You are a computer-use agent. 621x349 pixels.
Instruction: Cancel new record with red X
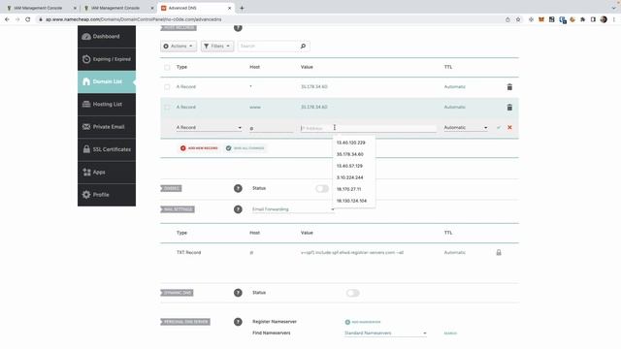pyautogui.click(x=509, y=127)
